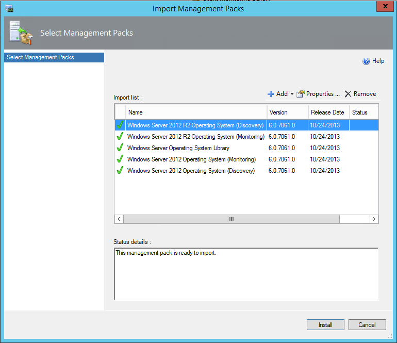Click the window title bar app icon
This screenshot has height=343, width=397.
pyautogui.click(x=9, y=8)
